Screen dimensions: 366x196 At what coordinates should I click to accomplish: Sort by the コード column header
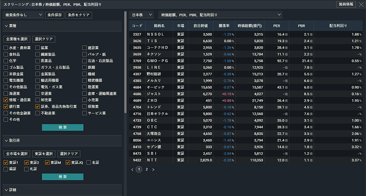coord(137,26)
